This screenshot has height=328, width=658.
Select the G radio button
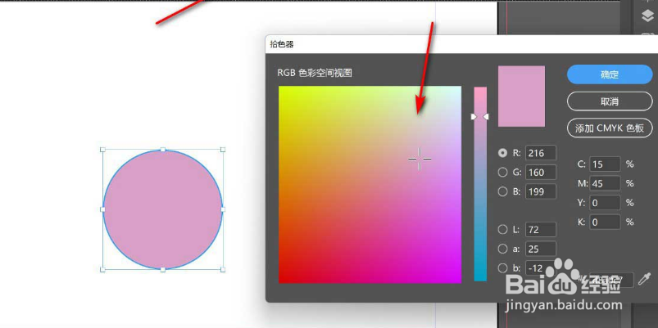[x=502, y=172]
